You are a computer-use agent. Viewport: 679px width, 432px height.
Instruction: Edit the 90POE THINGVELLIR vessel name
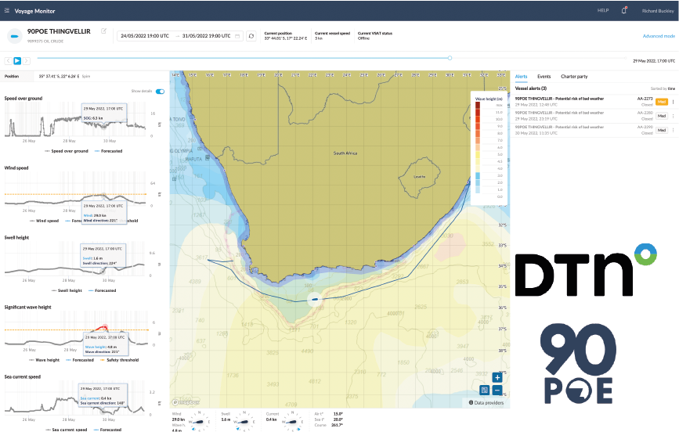(x=103, y=31)
